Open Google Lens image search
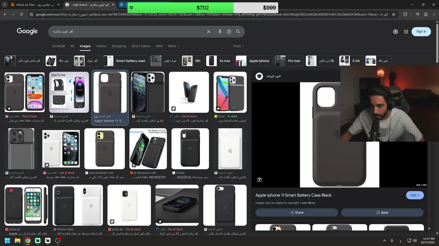This screenshot has height=246, width=439. (x=229, y=31)
